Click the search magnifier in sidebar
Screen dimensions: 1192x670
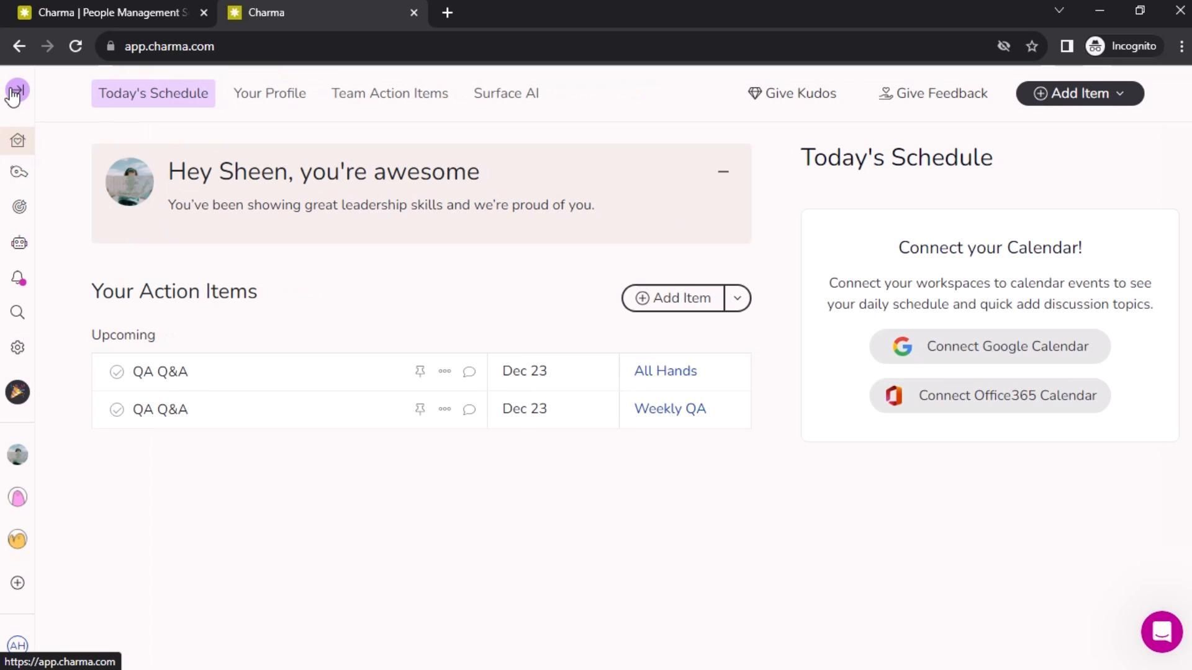click(x=17, y=312)
